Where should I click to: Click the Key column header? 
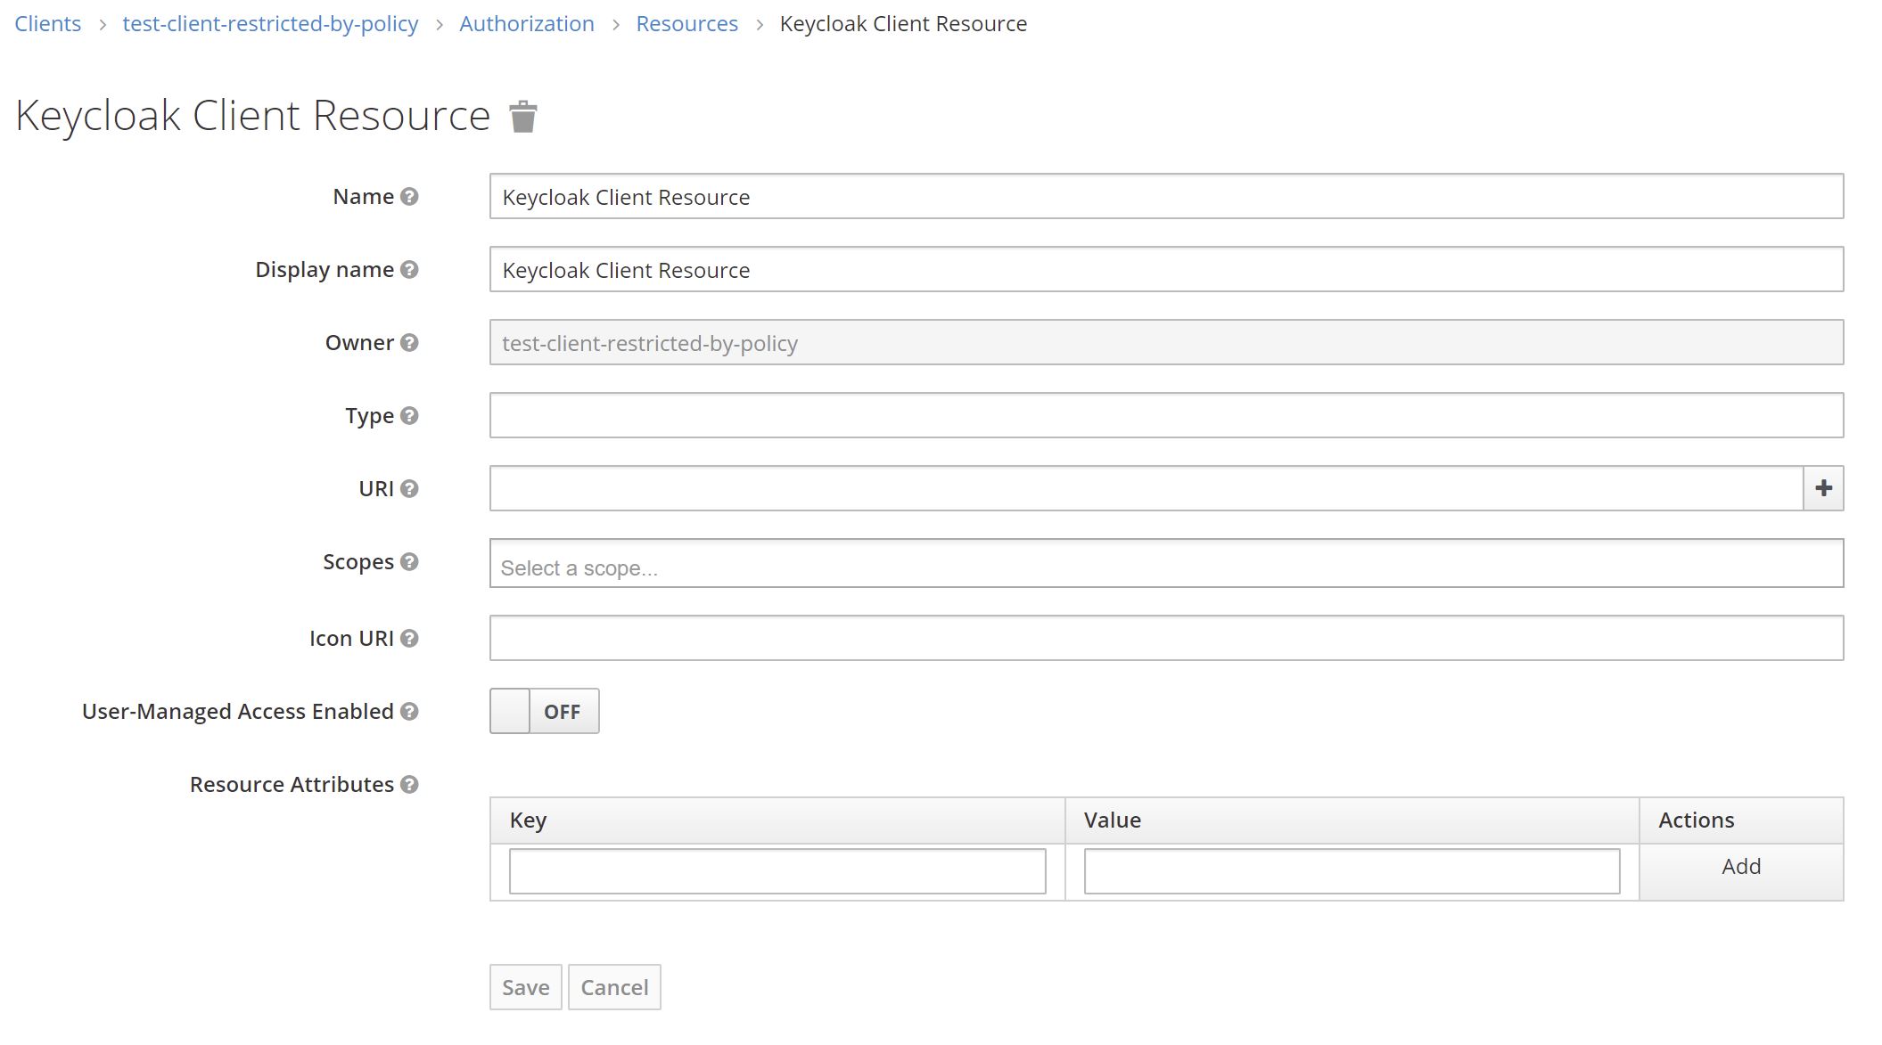tap(777, 820)
